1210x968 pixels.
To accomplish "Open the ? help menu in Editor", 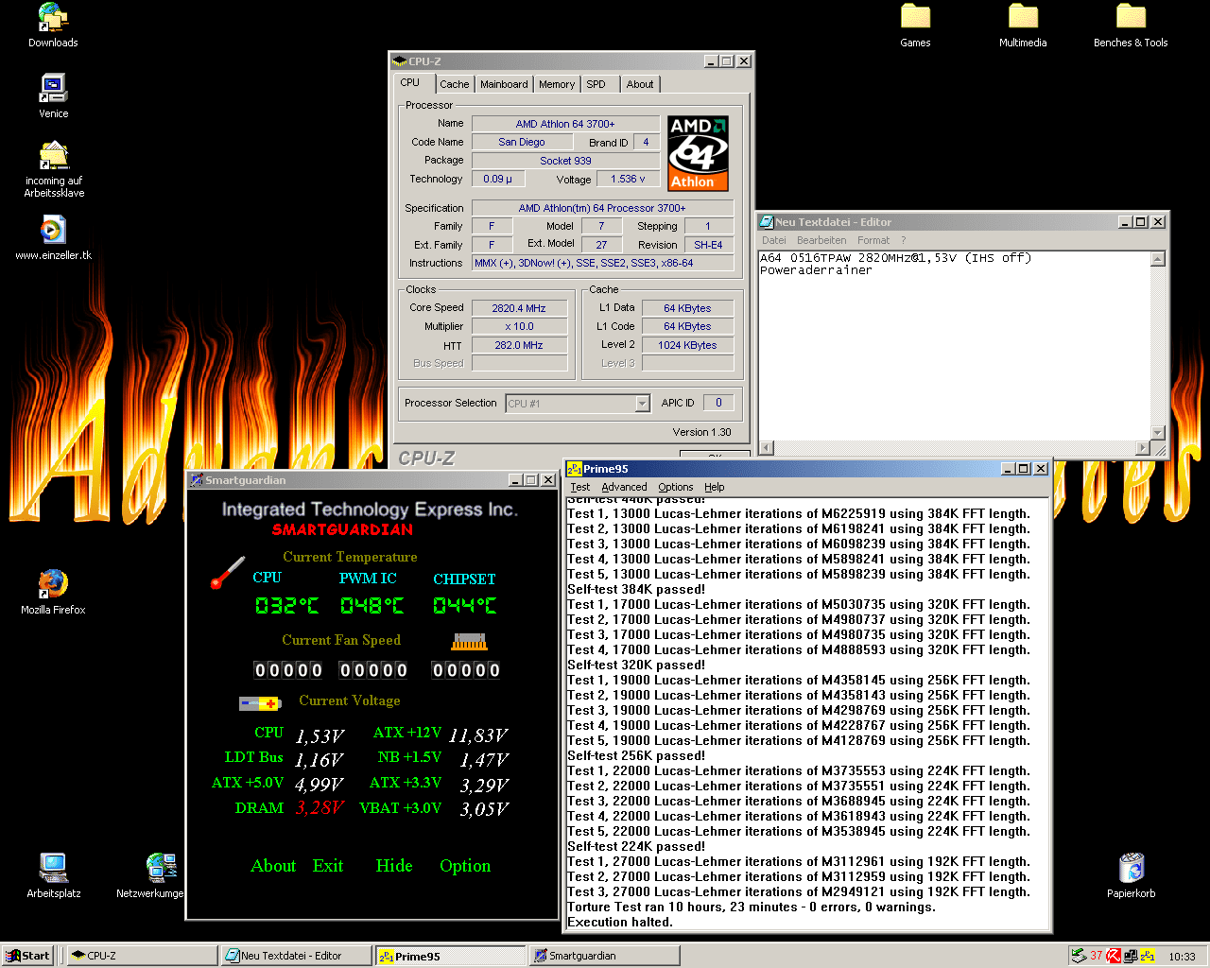I will [x=903, y=240].
